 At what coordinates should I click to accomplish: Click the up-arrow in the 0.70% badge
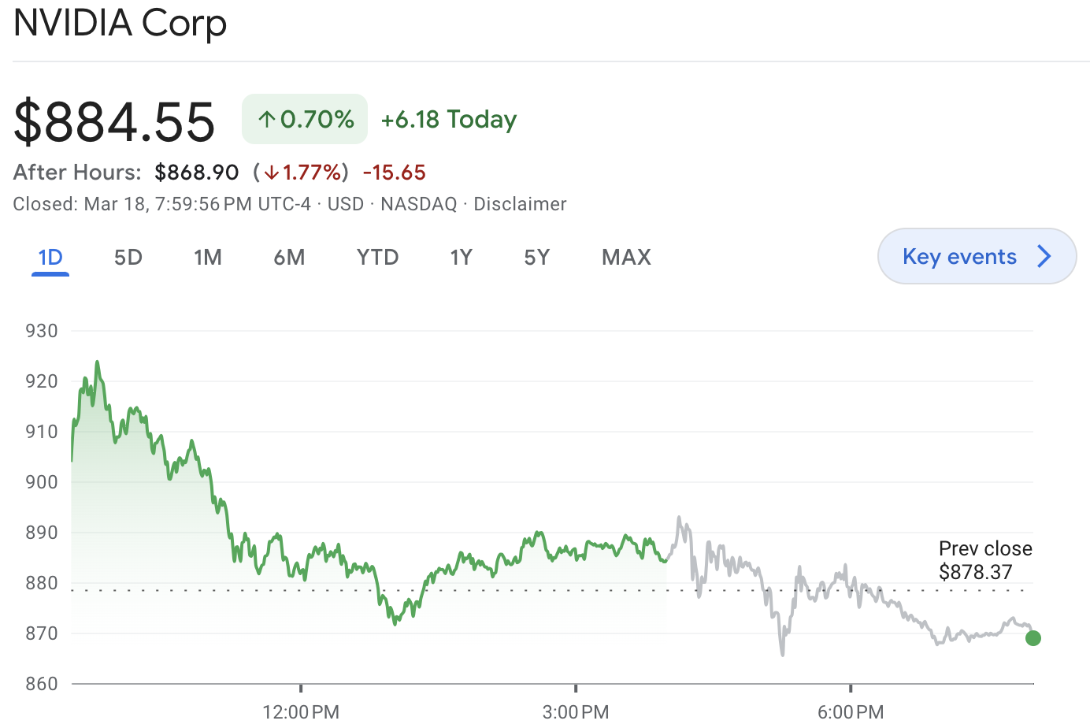267,120
